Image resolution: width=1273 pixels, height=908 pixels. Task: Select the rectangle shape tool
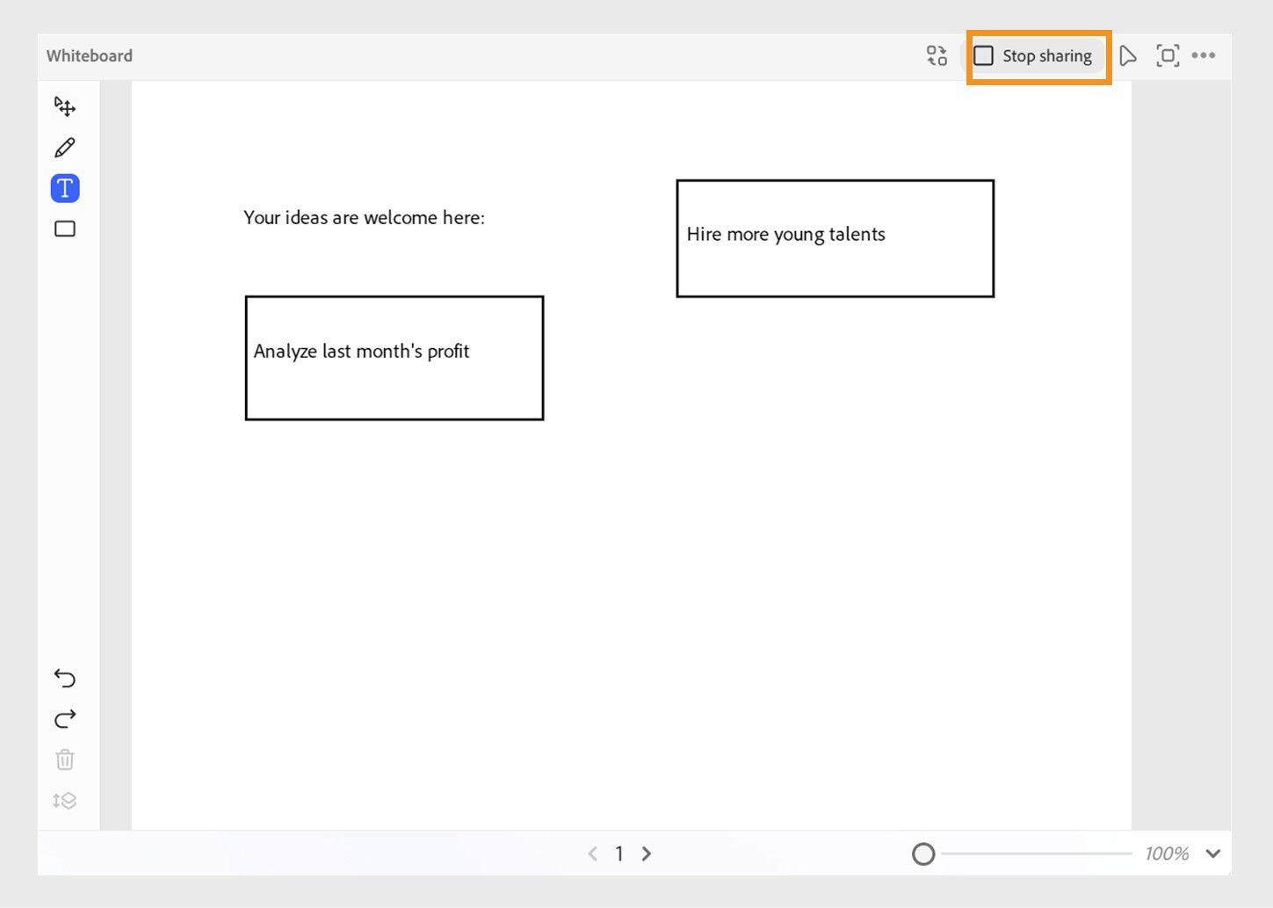coord(65,229)
